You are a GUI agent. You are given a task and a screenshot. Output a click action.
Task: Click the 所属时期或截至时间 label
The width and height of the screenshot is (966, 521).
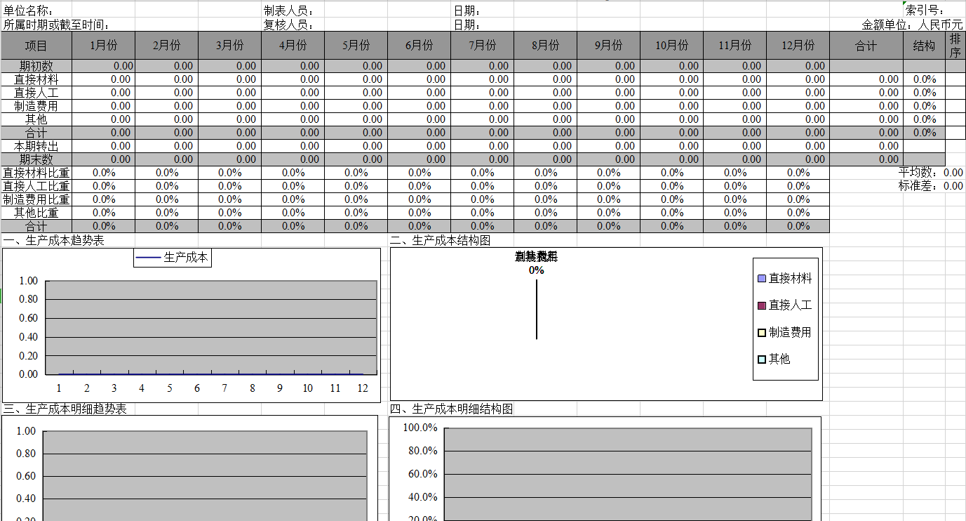pos(57,25)
